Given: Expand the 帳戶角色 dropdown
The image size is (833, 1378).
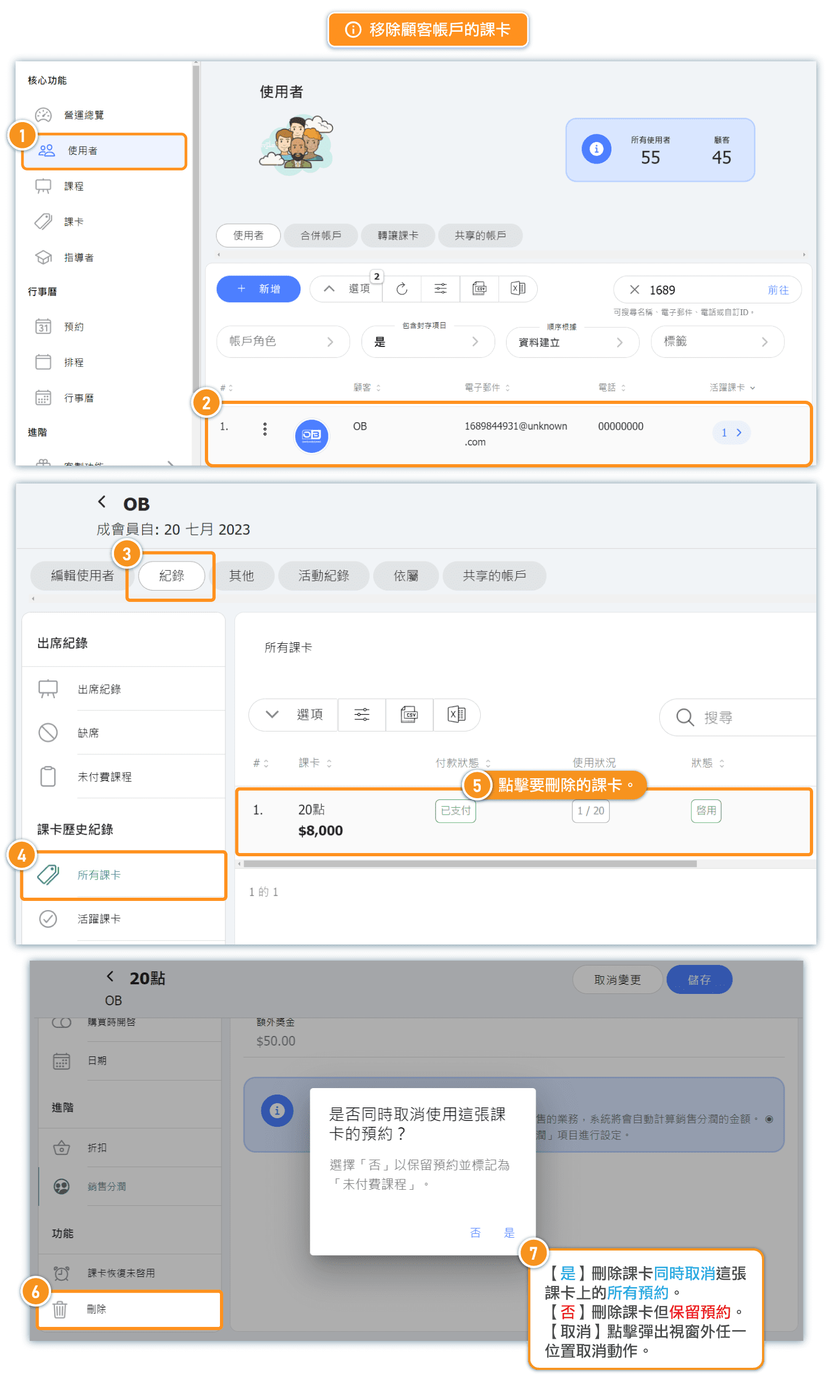Looking at the screenshot, I should click(283, 342).
